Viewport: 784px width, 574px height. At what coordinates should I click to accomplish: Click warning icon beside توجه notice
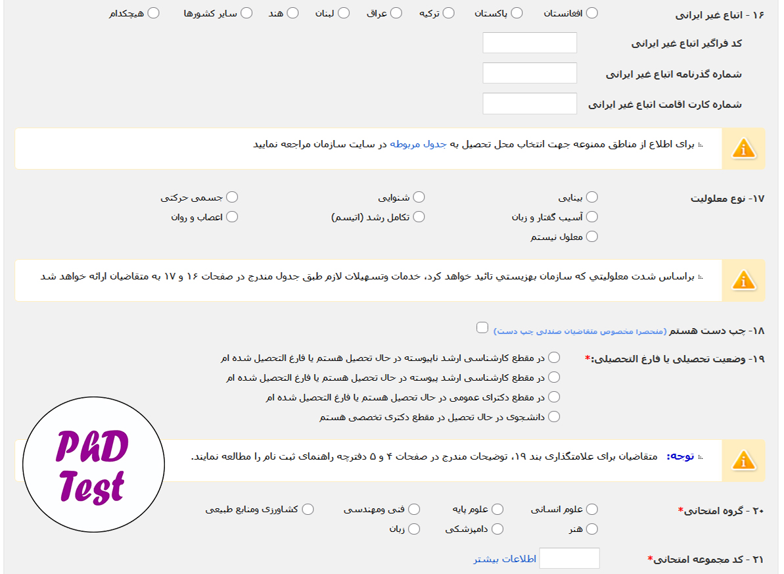(743, 460)
